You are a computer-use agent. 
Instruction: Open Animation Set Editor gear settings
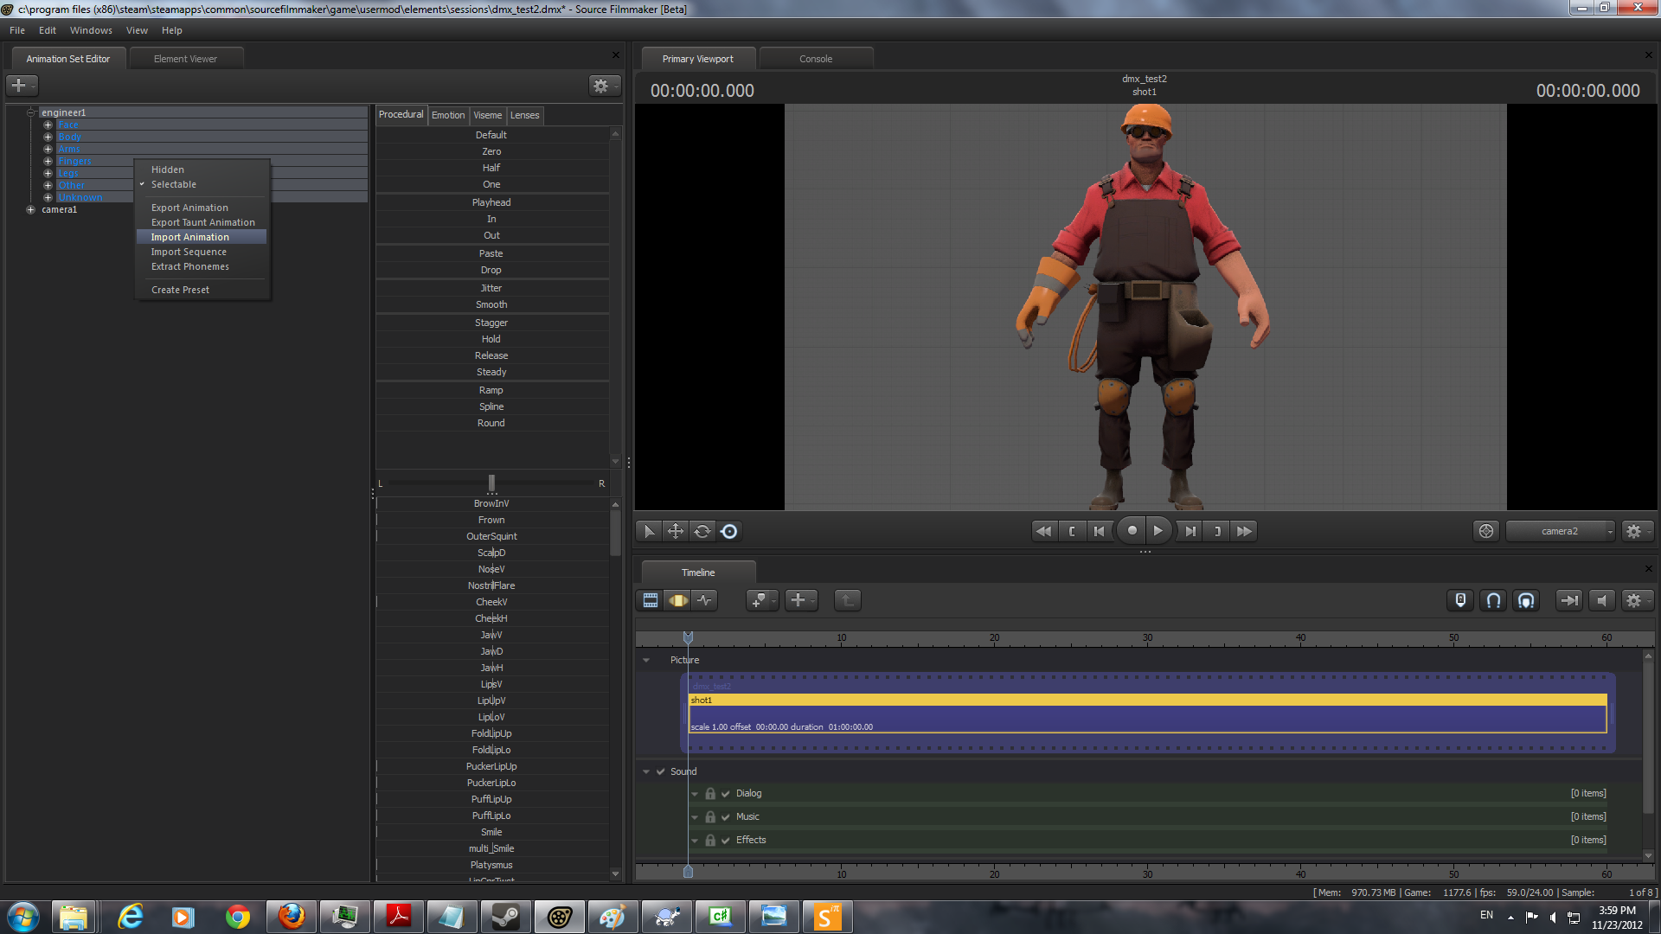(x=603, y=86)
